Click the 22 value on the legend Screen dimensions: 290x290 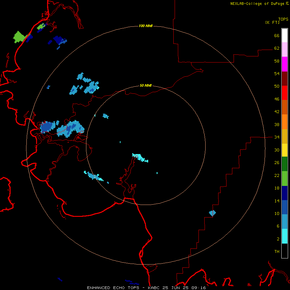(277, 175)
